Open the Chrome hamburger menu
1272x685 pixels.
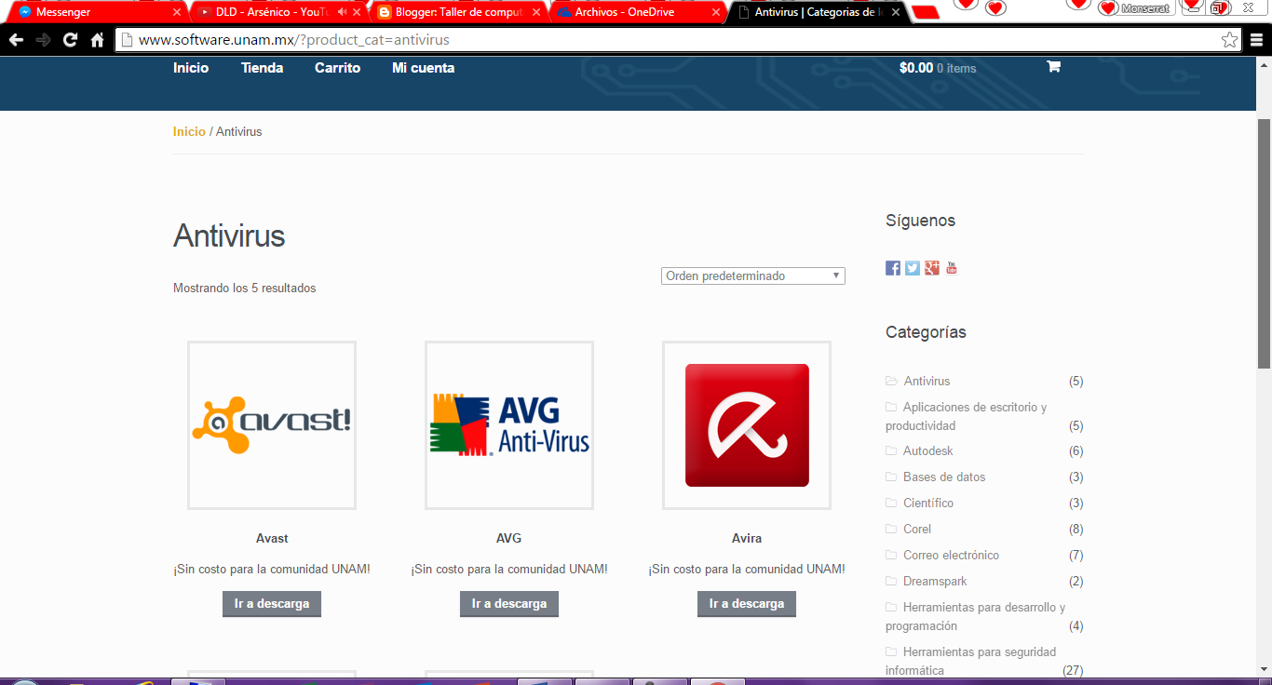[x=1257, y=40]
